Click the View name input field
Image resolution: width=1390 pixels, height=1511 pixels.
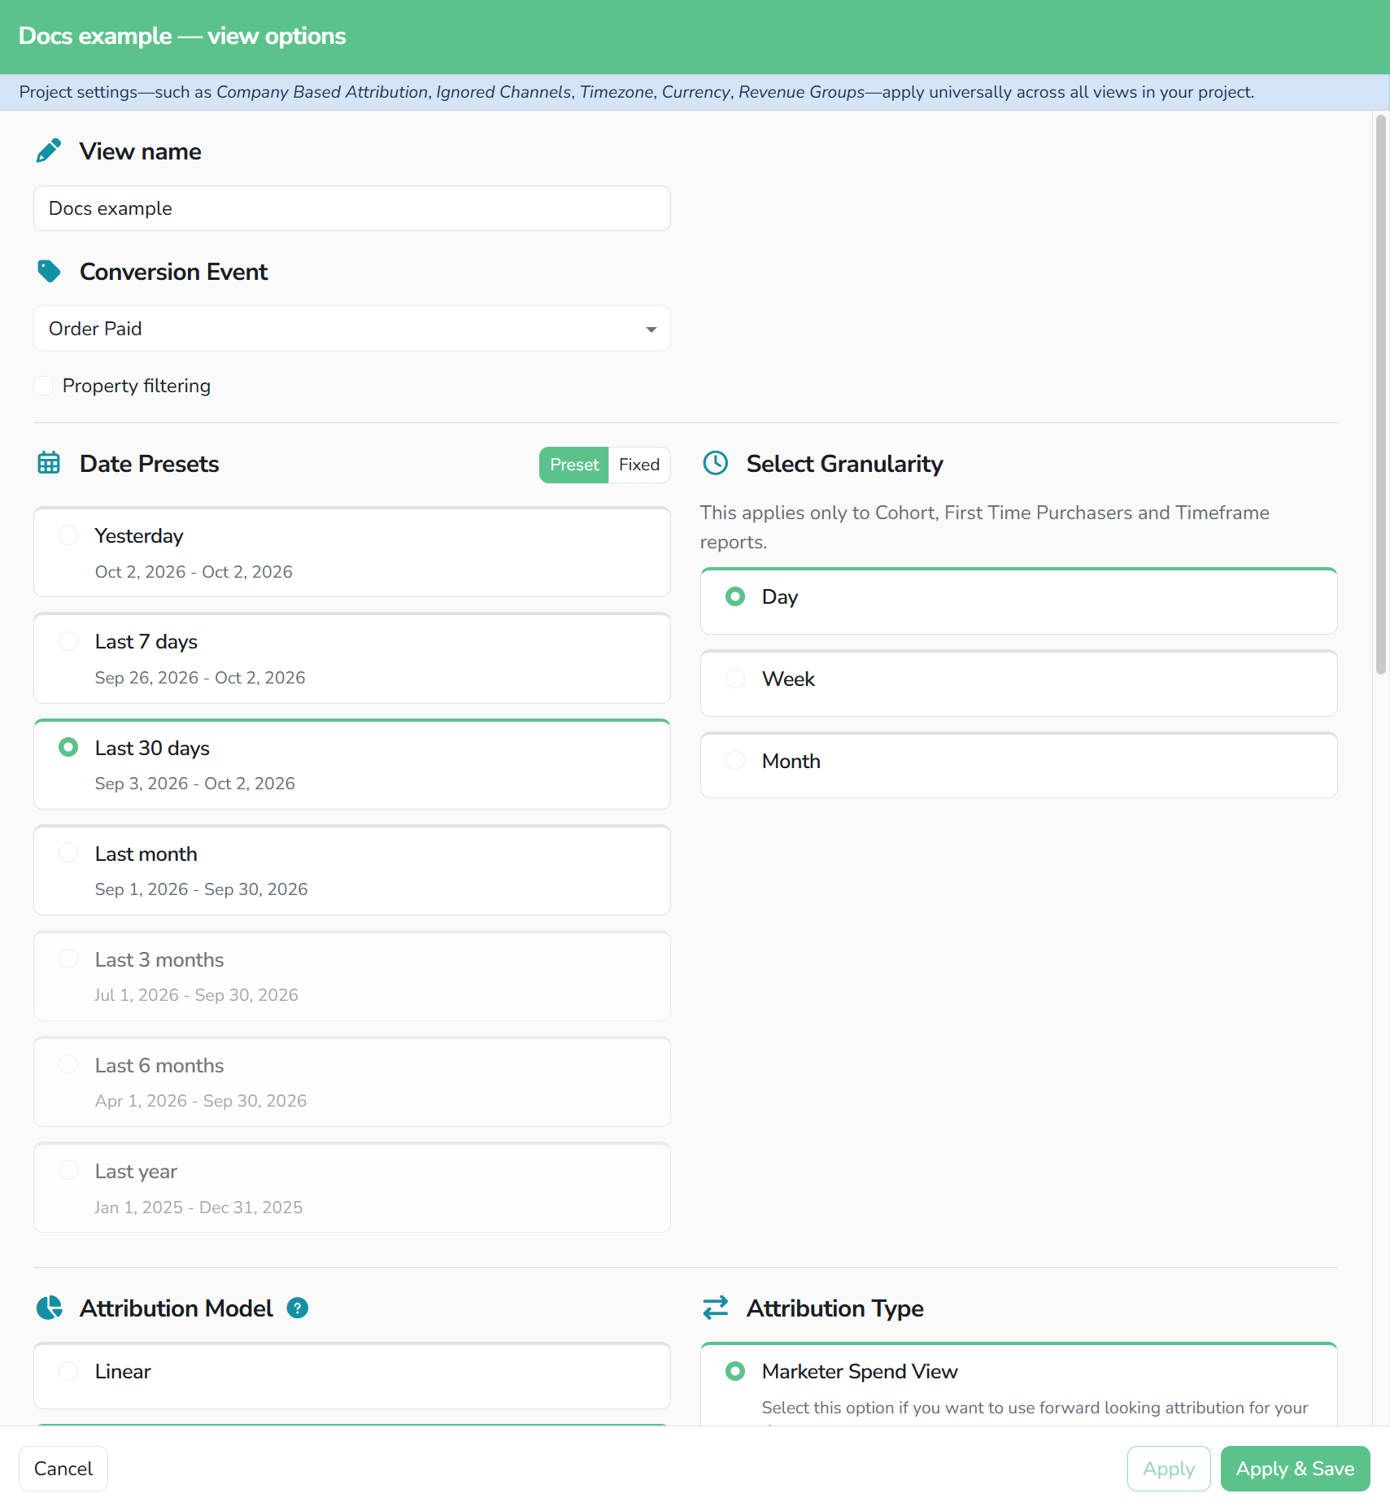pyautogui.click(x=352, y=208)
